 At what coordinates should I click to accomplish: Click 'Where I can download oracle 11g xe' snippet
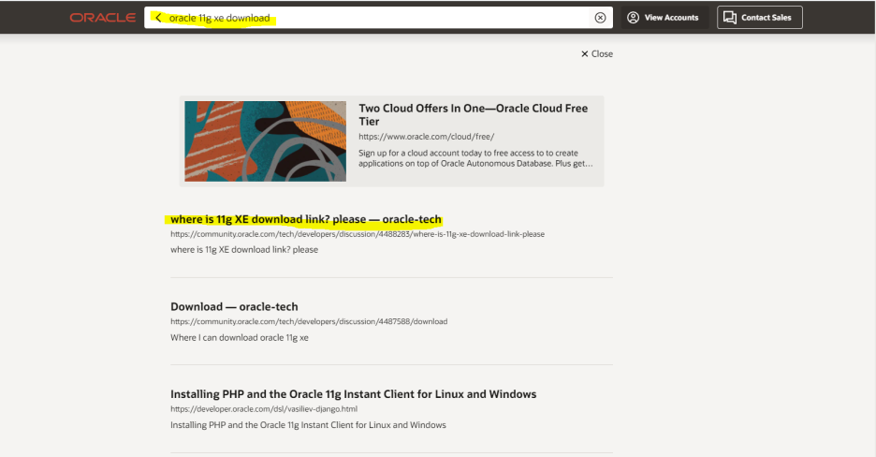click(240, 337)
